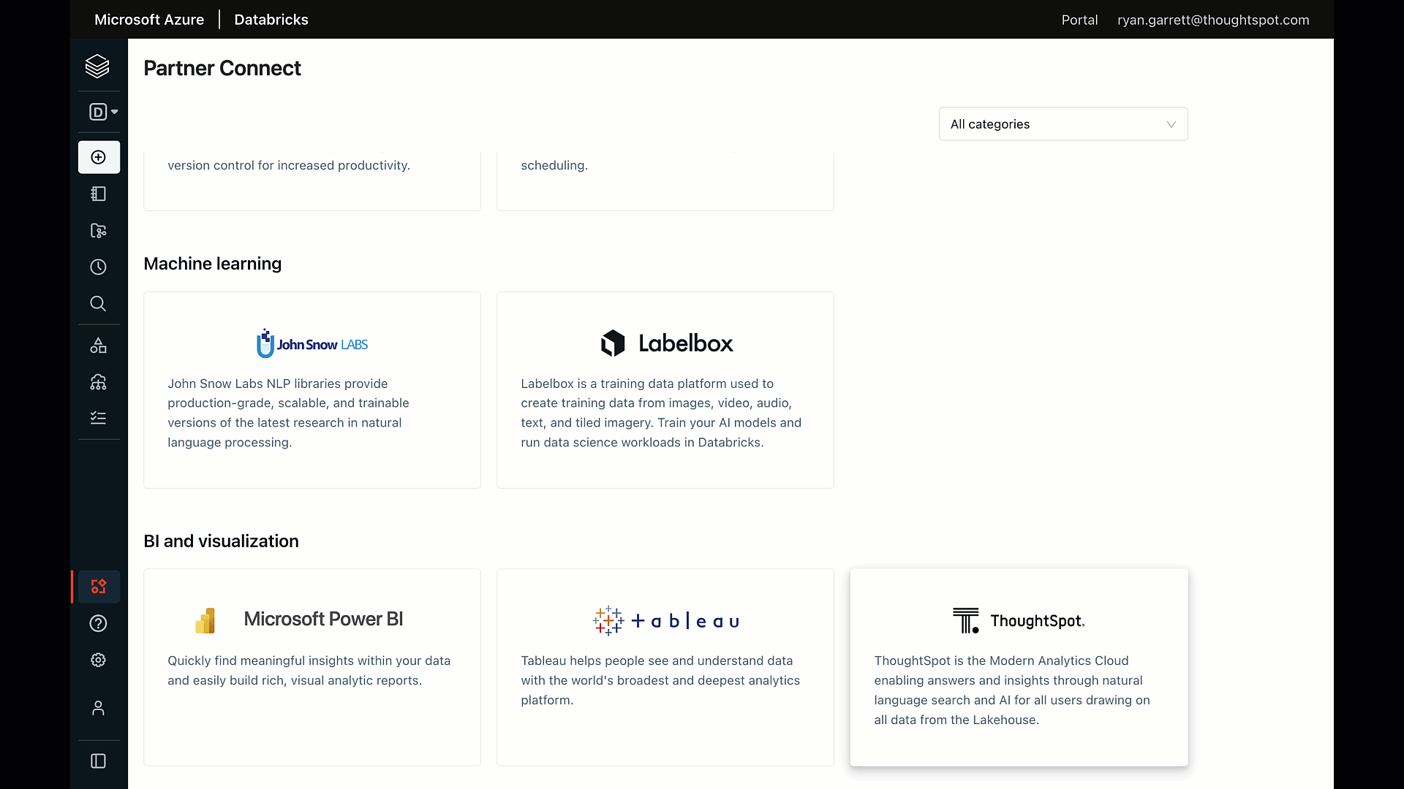Open the Repos folder icon in the sidebar
The width and height of the screenshot is (1404, 789).
tap(99, 231)
